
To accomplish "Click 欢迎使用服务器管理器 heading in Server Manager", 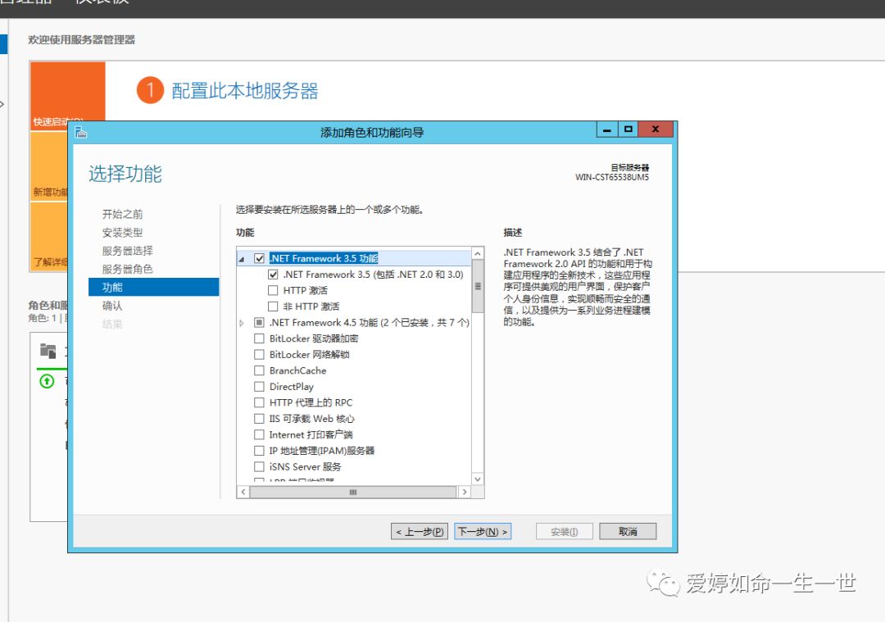I will point(82,39).
